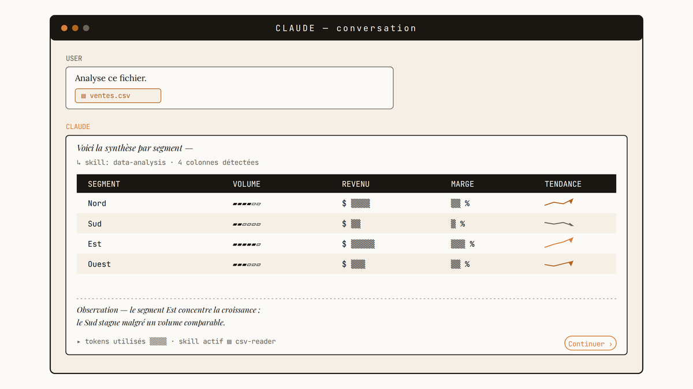This screenshot has height=389, width=693.
Task: Click 'Voici la synthèse par segment' heading
Action: coord(135,148)
